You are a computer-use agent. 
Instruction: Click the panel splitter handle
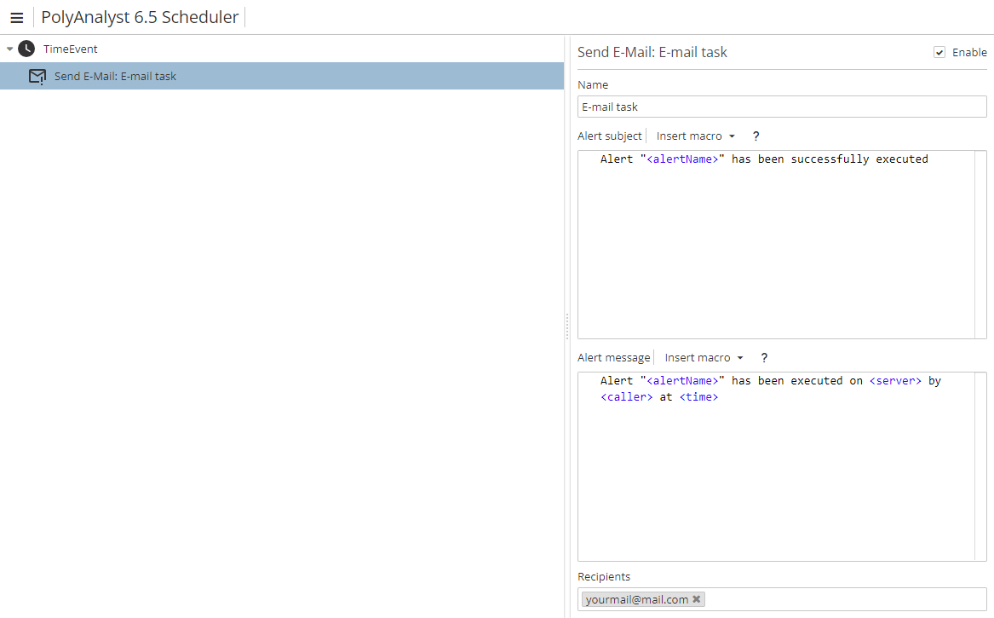pos(567,326)
